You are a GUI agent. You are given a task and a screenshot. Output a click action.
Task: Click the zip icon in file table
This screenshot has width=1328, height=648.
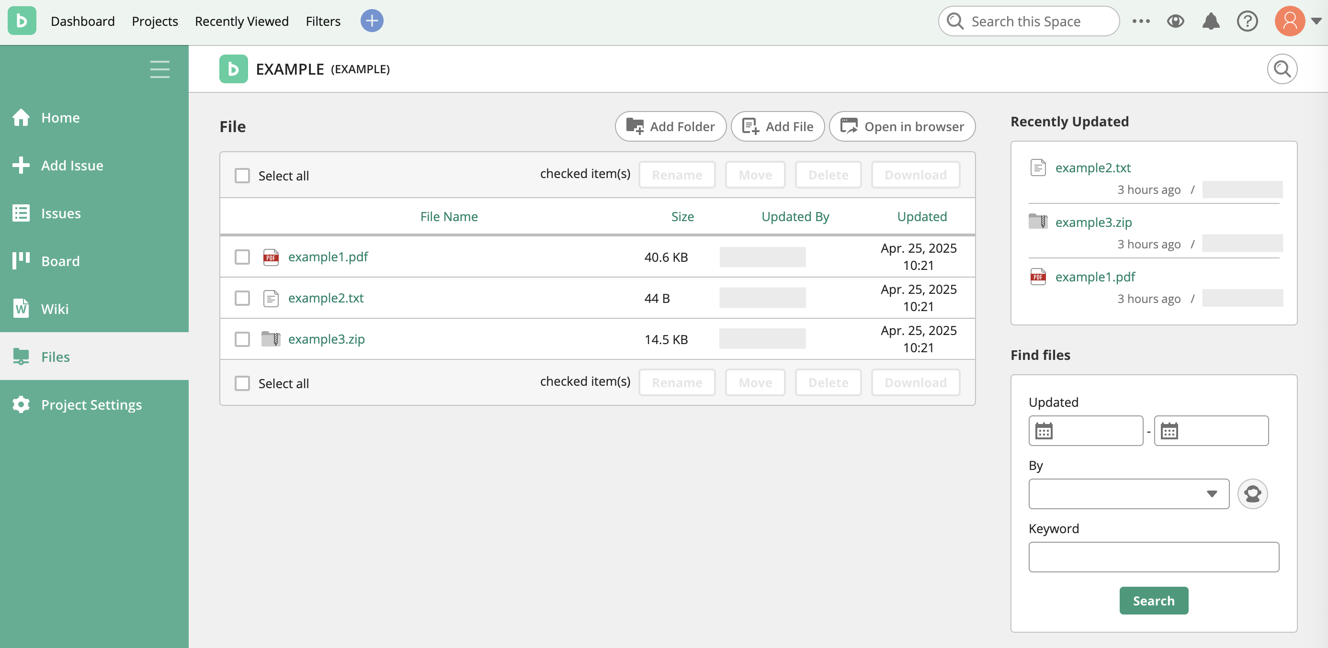point(271,338)
